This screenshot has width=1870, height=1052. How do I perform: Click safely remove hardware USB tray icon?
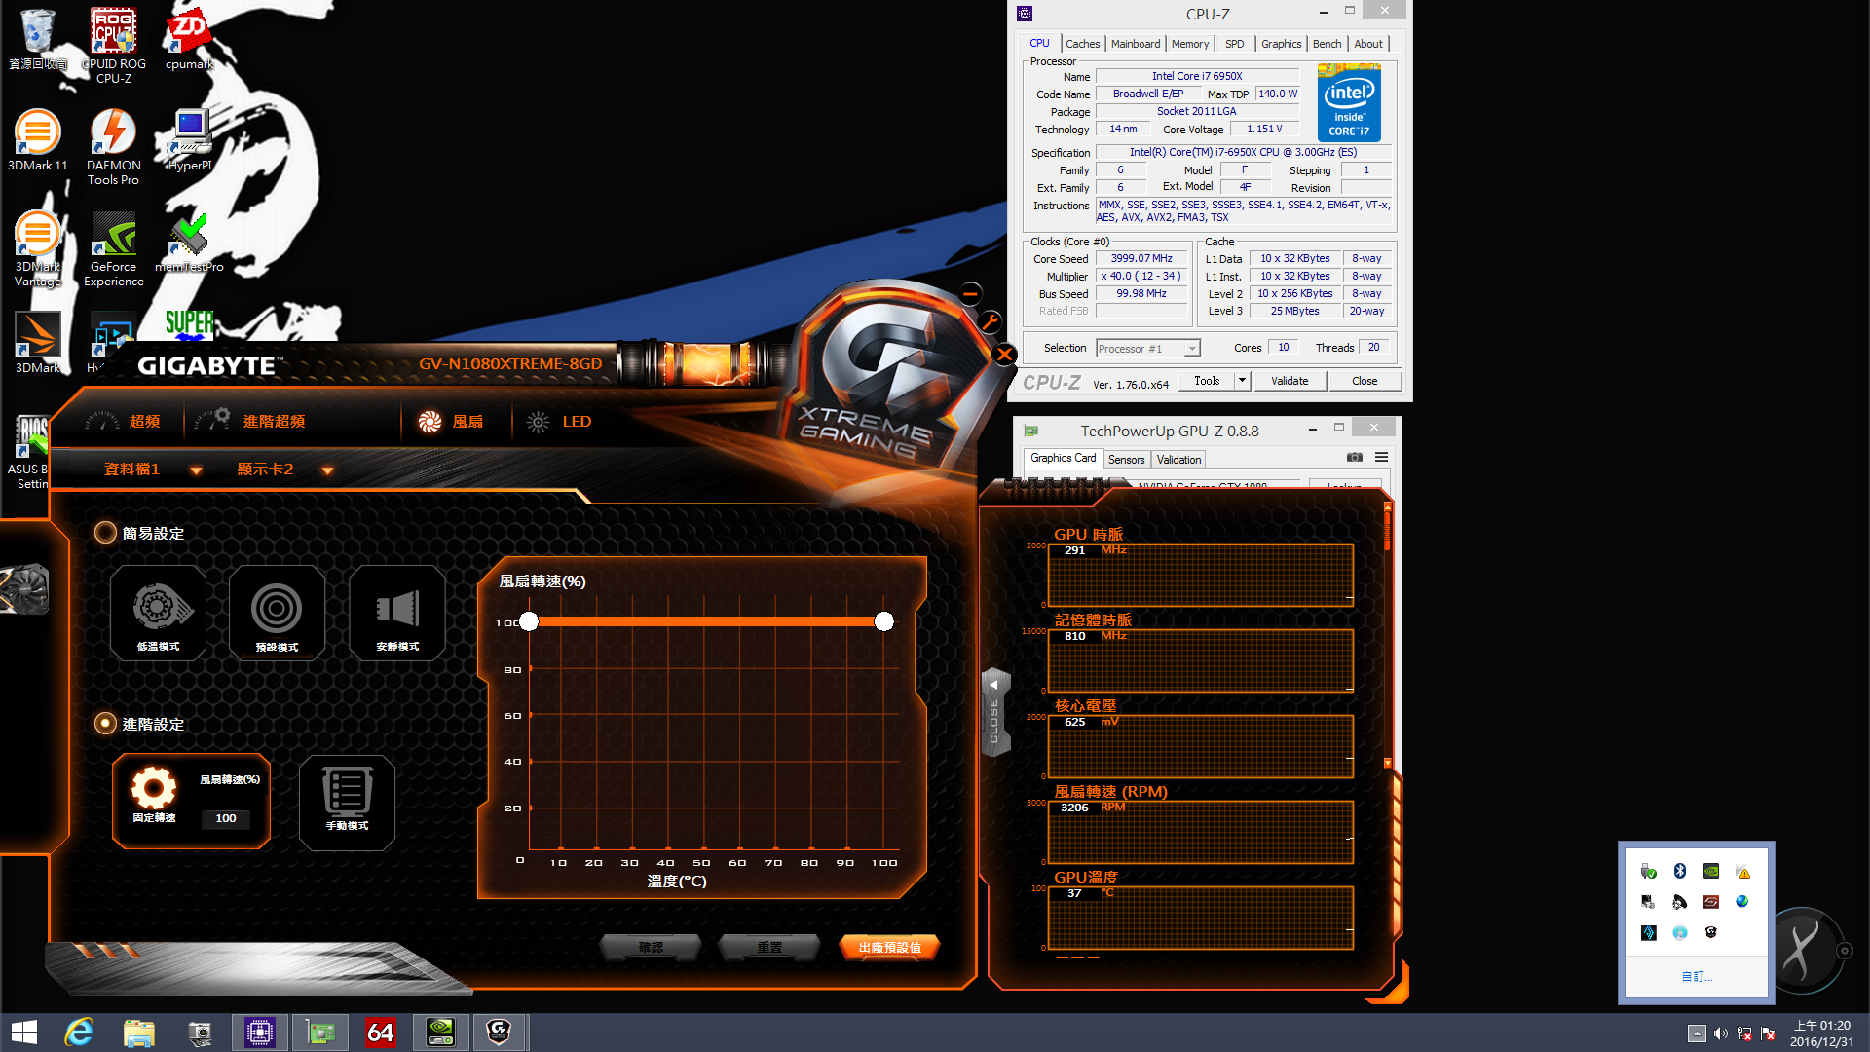pos(1648,871)
